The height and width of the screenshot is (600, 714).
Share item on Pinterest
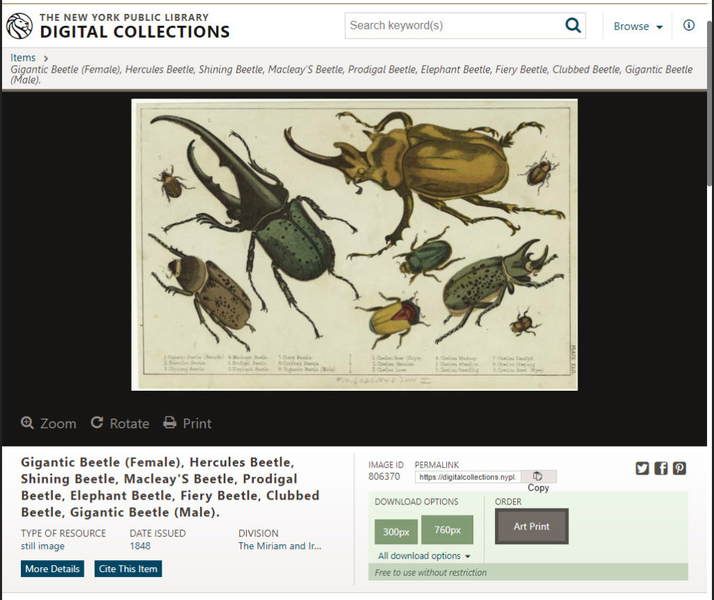pos(679,468)
